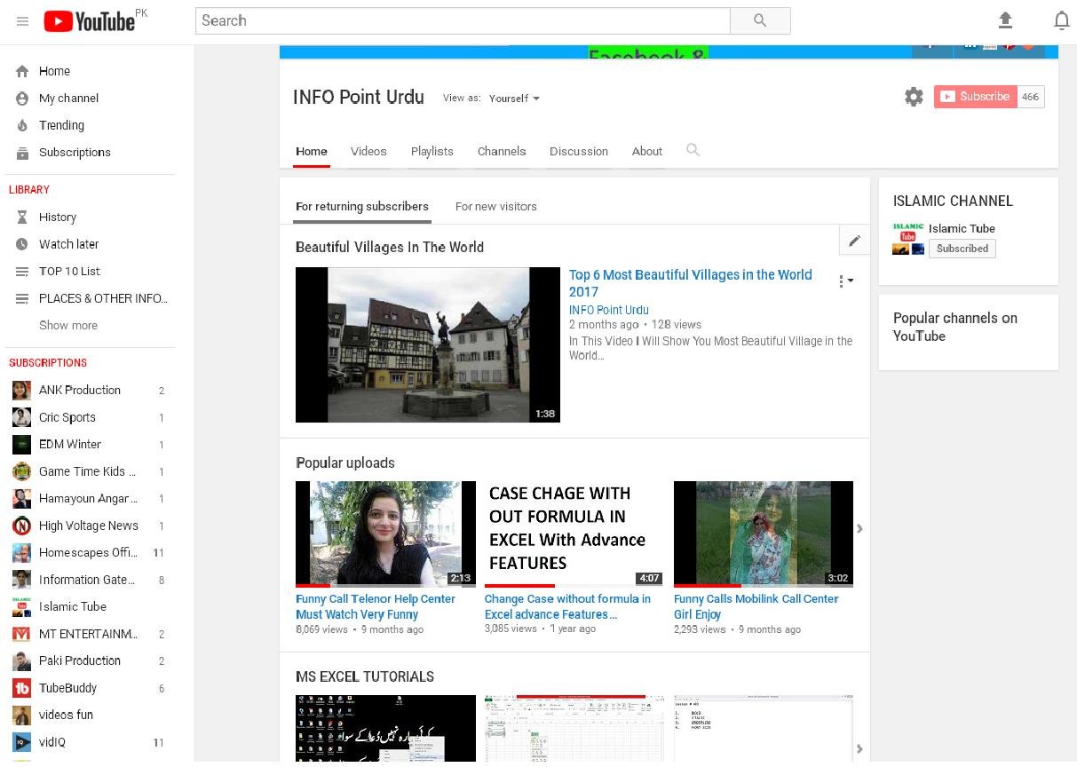Switch to the Videos tab
Image resolution: width=1077 pixels, height=767 pixels.
point(368,151)
